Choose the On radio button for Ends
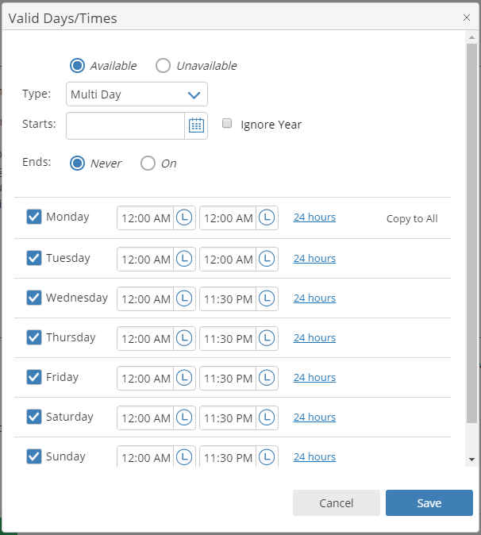Viewport: 481px width, 535px height. point(148,164)
